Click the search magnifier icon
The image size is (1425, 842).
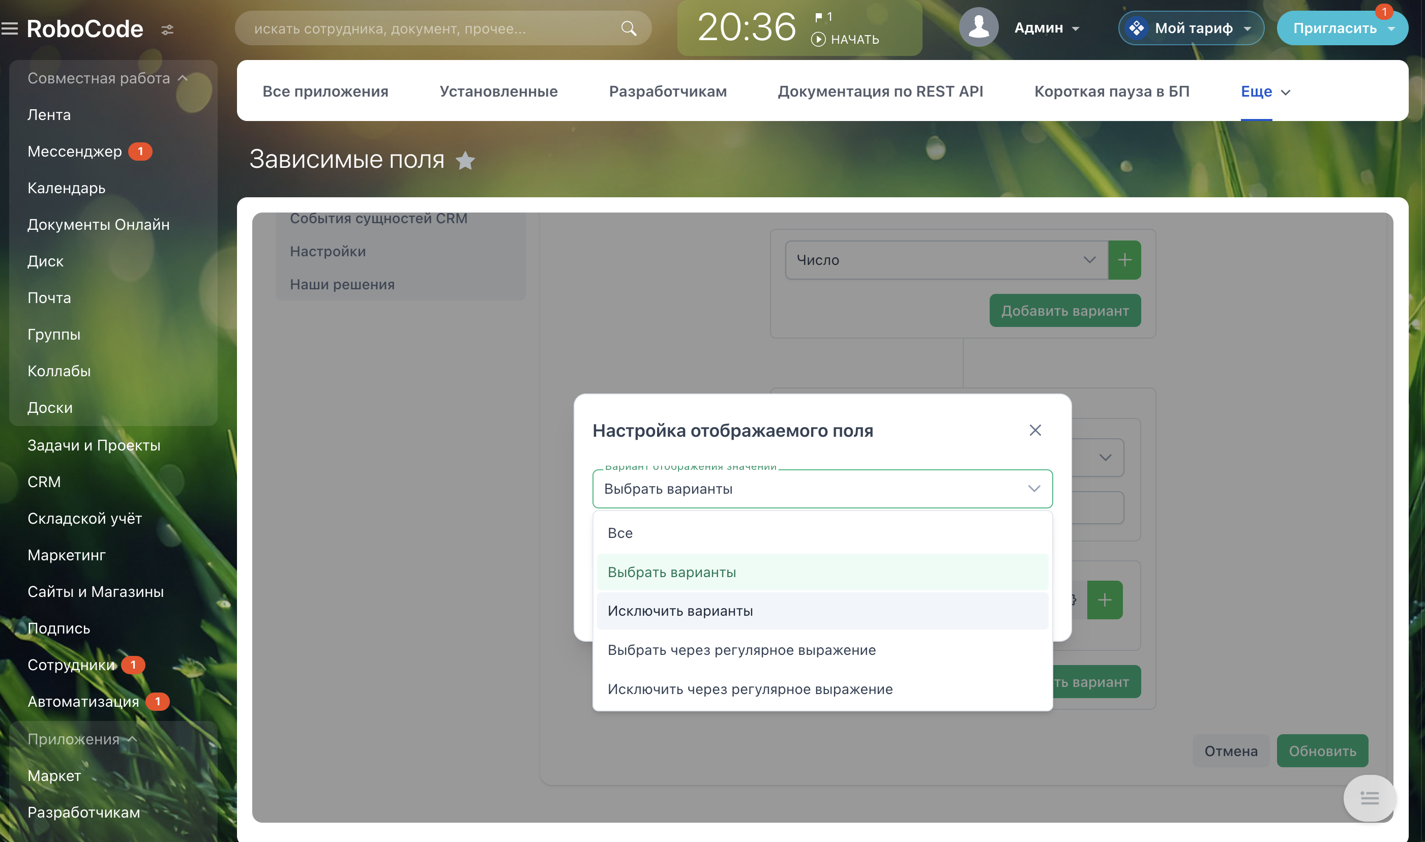tap(628, 28)
